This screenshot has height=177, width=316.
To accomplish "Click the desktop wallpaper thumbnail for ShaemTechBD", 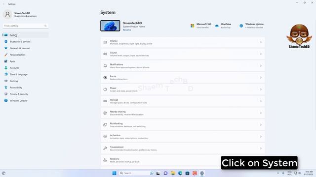I will [110, 26].
